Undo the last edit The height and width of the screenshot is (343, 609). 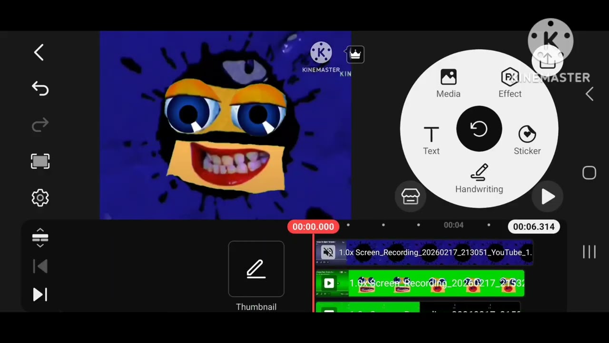[x=40, y=89]
